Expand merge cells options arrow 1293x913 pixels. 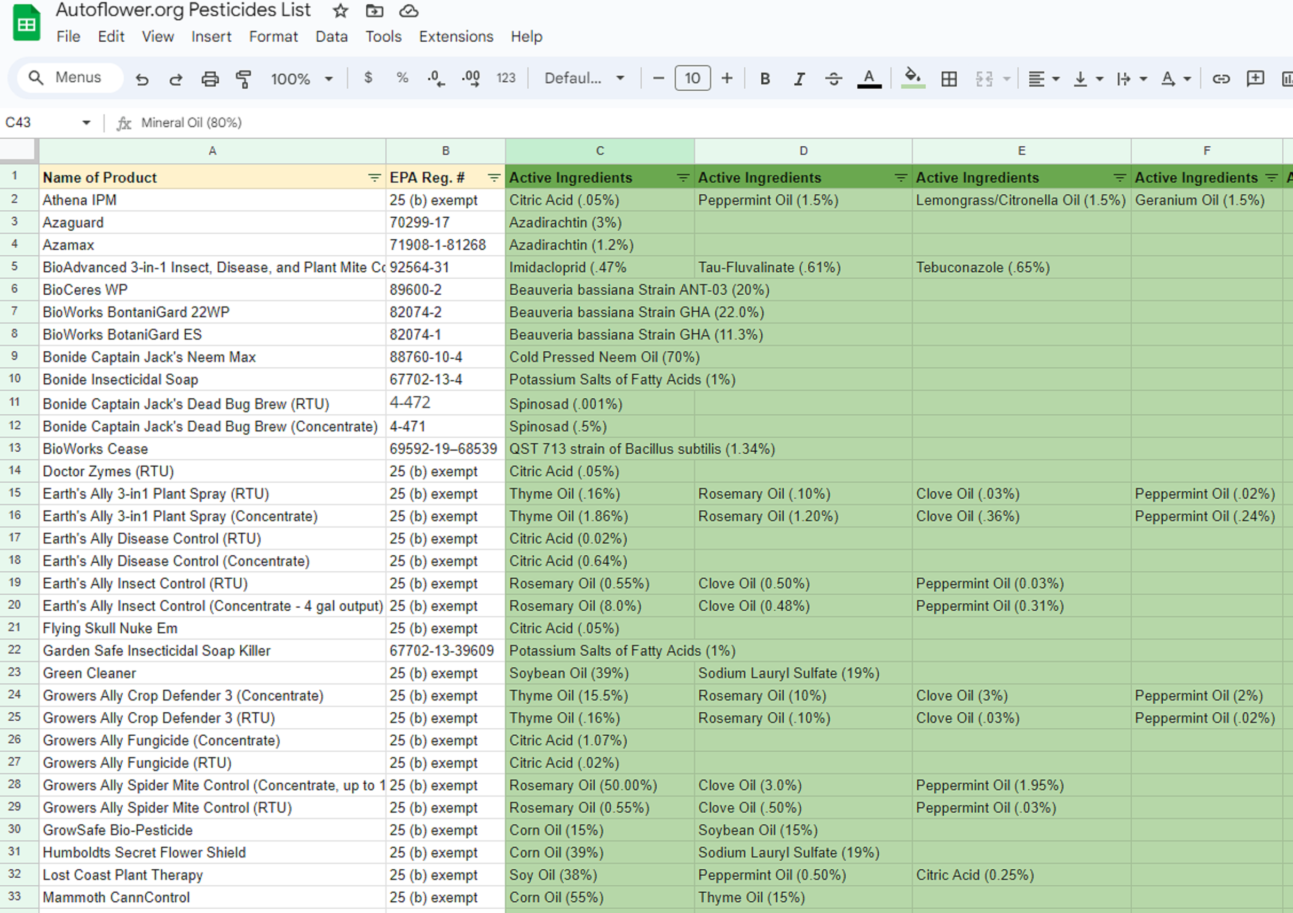pyautogui.click(x=1007, y=78)
